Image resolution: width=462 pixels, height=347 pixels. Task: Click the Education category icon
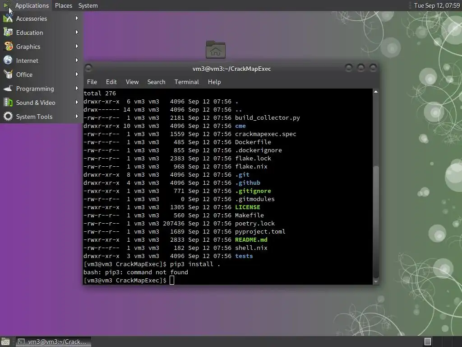pos(8,33)
